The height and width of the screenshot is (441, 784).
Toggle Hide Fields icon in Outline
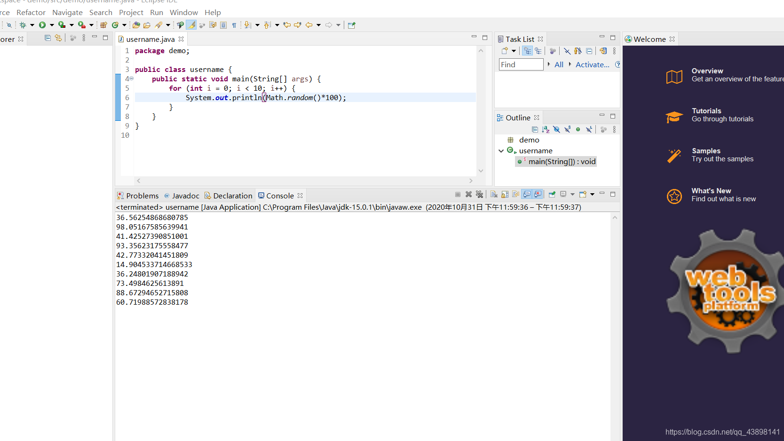tap(556, 129)
